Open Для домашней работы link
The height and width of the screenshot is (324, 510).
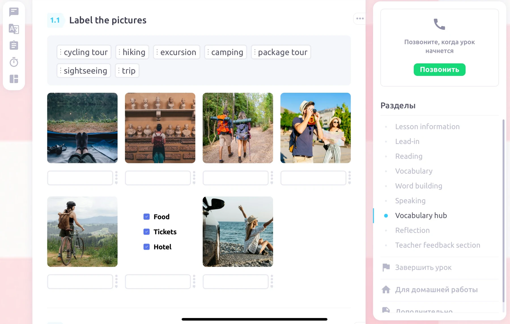pos(436,289)
